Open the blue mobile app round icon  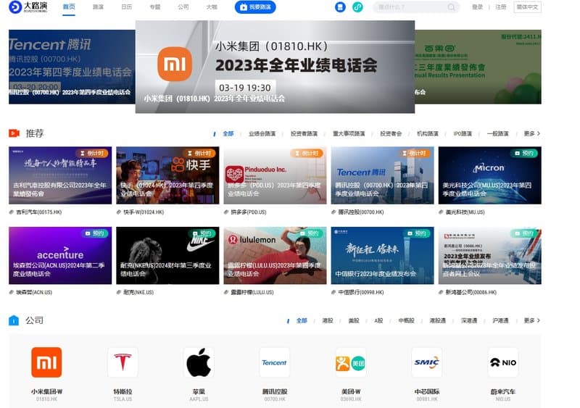click(x=340, y=7)
